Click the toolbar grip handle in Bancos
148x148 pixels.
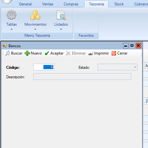[3, 53]
